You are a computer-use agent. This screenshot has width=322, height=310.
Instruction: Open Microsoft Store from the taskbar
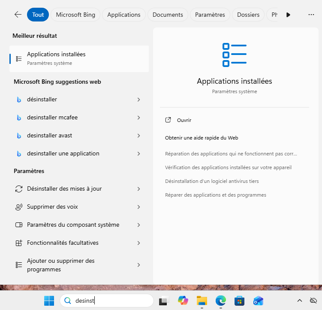pyautogui.click(x=240, y=301)
